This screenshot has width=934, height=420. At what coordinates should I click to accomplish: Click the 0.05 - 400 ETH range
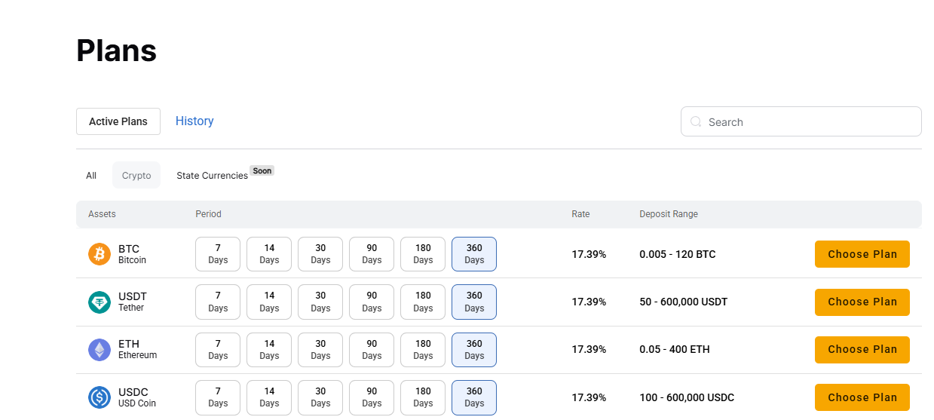click(x=675, y=349)
